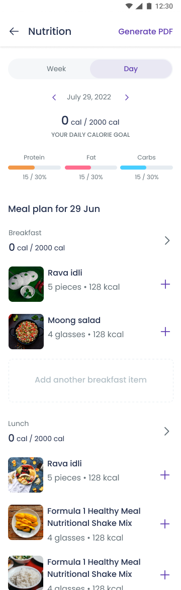Open the lunch Rava idli thumbnail
Viewport: 181px width, 590px height.
pos(26,475)
